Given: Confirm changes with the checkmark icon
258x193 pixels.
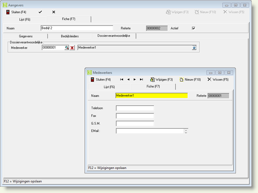Looking at the screenshot, I should (x=40, y=12).
